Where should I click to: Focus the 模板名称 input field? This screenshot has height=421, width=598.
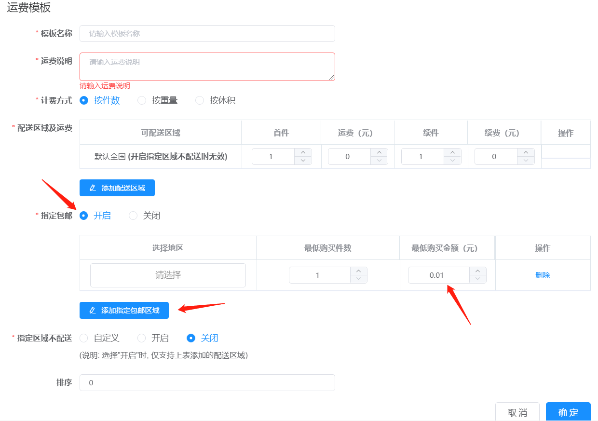(207, 34)
